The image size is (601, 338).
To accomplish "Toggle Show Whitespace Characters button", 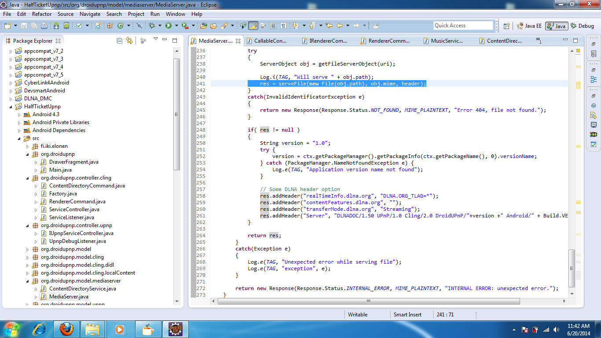I will pyautogui.click(x=284, y=26).
